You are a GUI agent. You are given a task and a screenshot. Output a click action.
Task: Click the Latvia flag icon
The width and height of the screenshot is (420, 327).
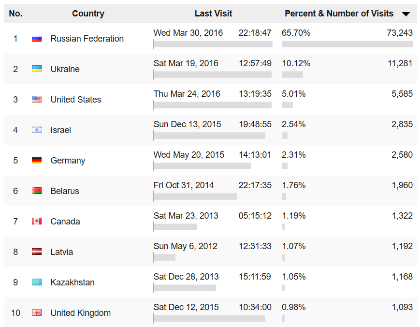pos(37,252)
